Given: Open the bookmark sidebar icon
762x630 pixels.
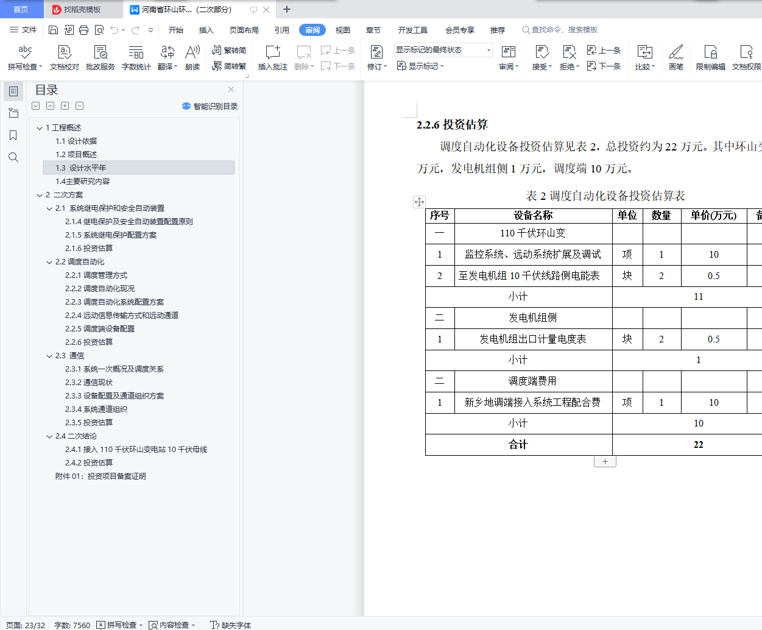Looking at the screenshot, I should click(x=13, y=135).
